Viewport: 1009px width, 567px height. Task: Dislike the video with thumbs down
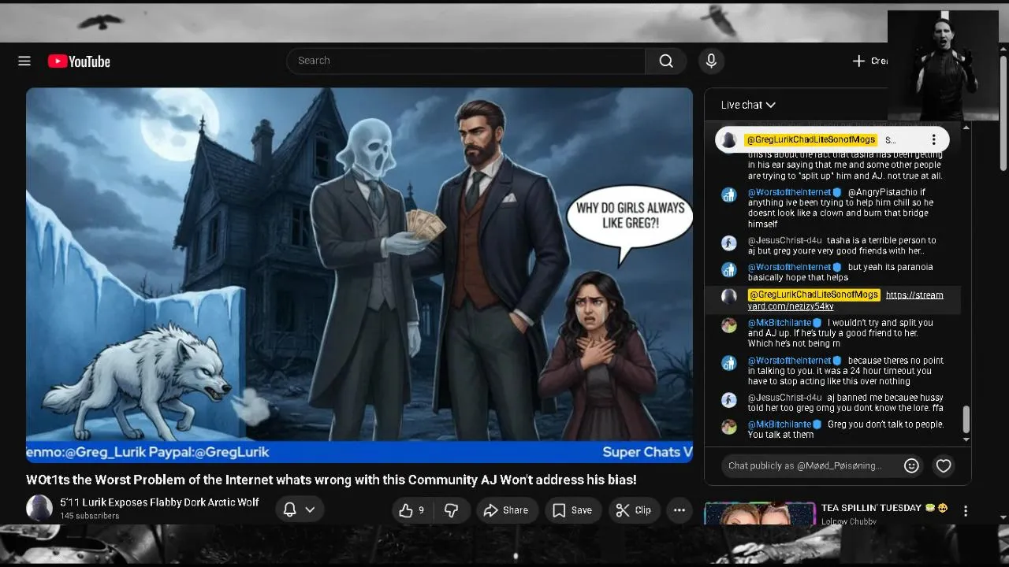(452, 510)
